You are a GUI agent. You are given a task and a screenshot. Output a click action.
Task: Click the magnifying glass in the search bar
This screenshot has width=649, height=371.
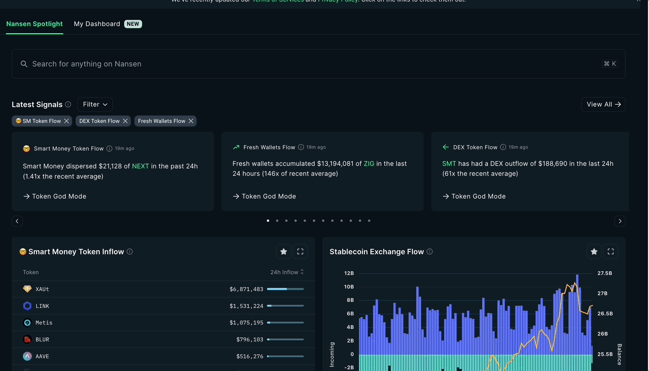coord(24,63)
